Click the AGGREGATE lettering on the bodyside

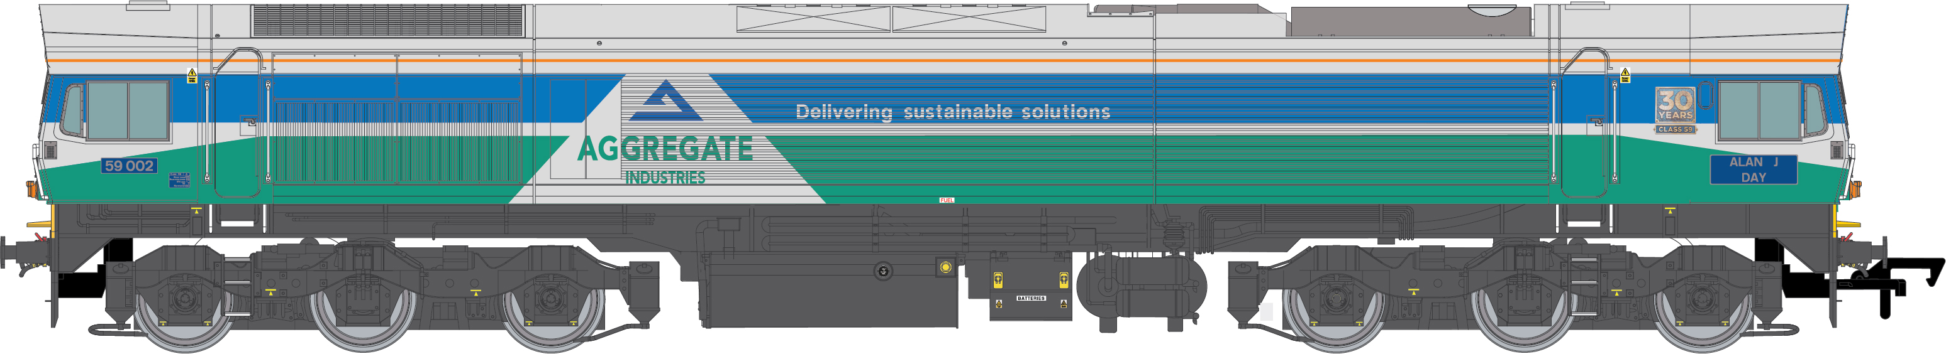(x=665, y=148)
